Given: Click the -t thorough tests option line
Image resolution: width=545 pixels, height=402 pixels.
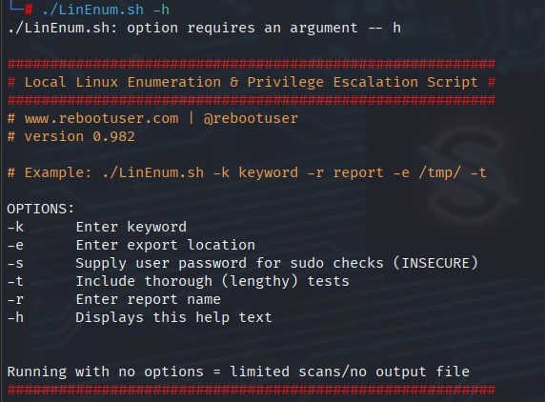Looking at the screenshot, I should 178,281.
